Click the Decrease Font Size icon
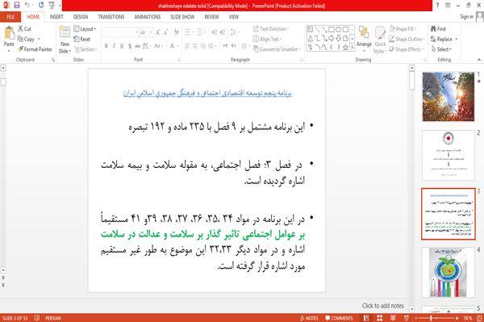This screenshot has width=484, height=322. coord(166,32)
